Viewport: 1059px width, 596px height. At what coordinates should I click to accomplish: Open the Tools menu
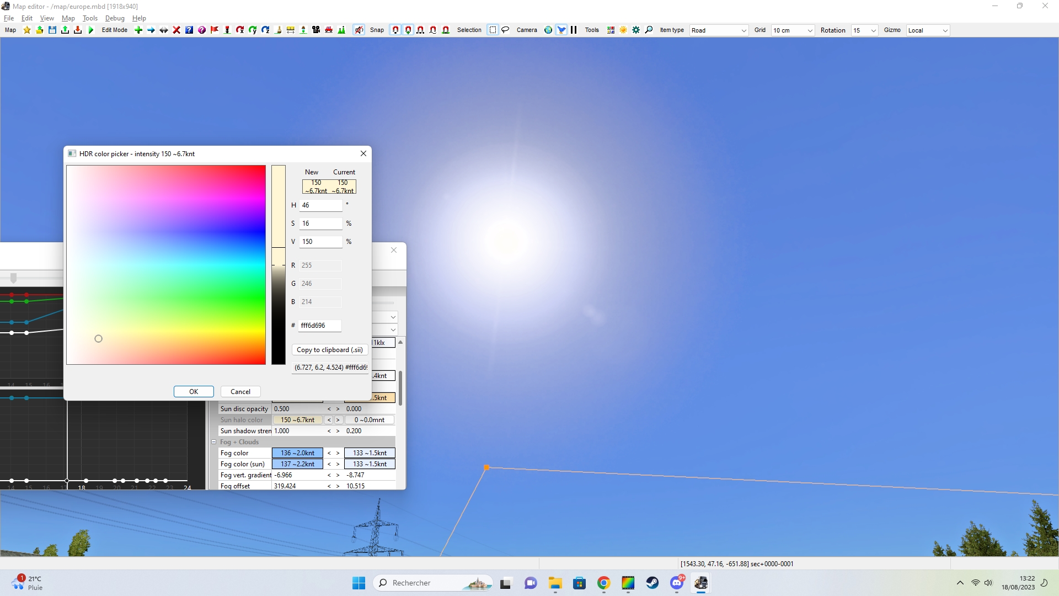pyautogui.click(x=90, y=18)
